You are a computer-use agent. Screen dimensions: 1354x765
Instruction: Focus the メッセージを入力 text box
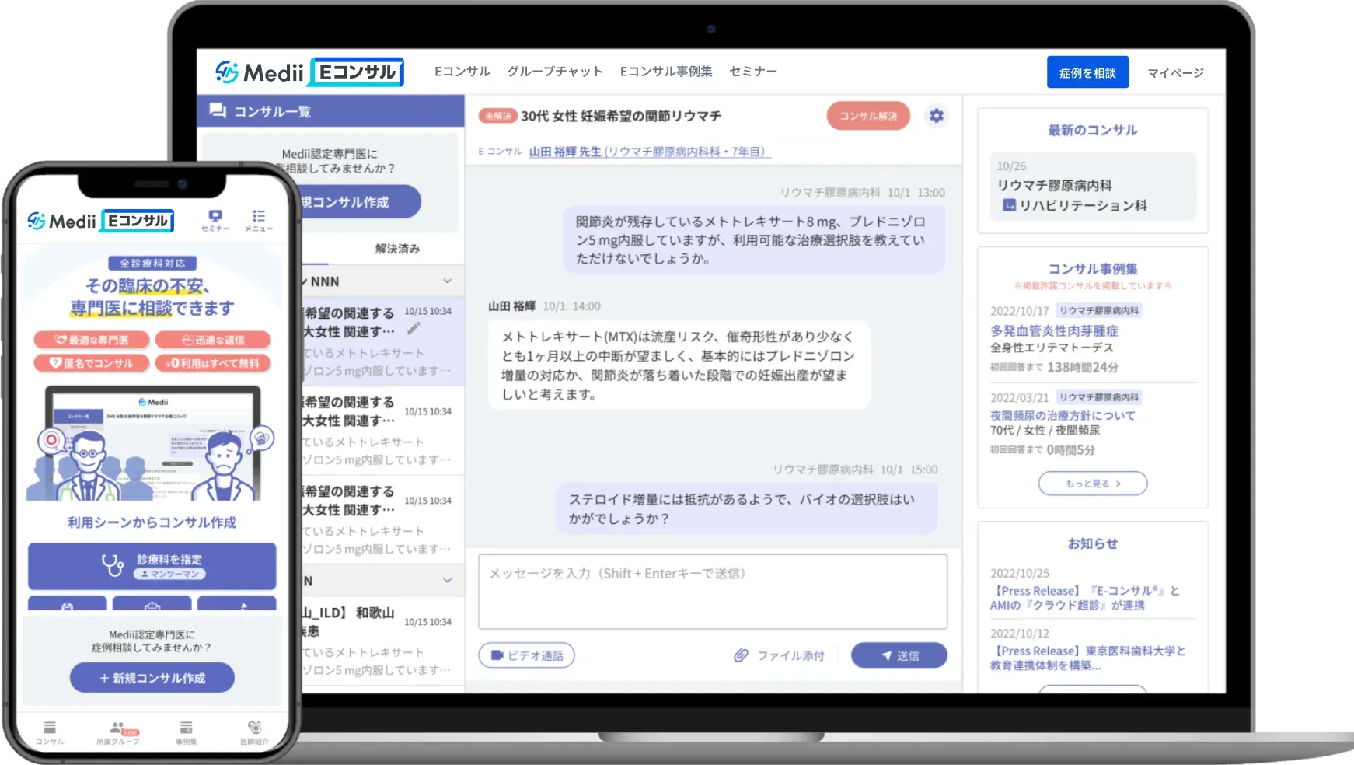[713, 592]
